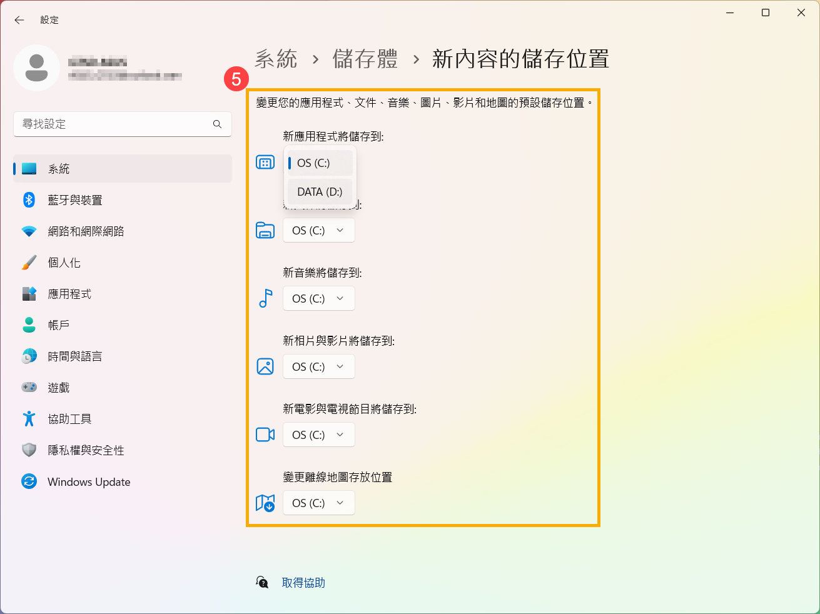Click the gamepad icon for 遊戲

tap(29, 388)
